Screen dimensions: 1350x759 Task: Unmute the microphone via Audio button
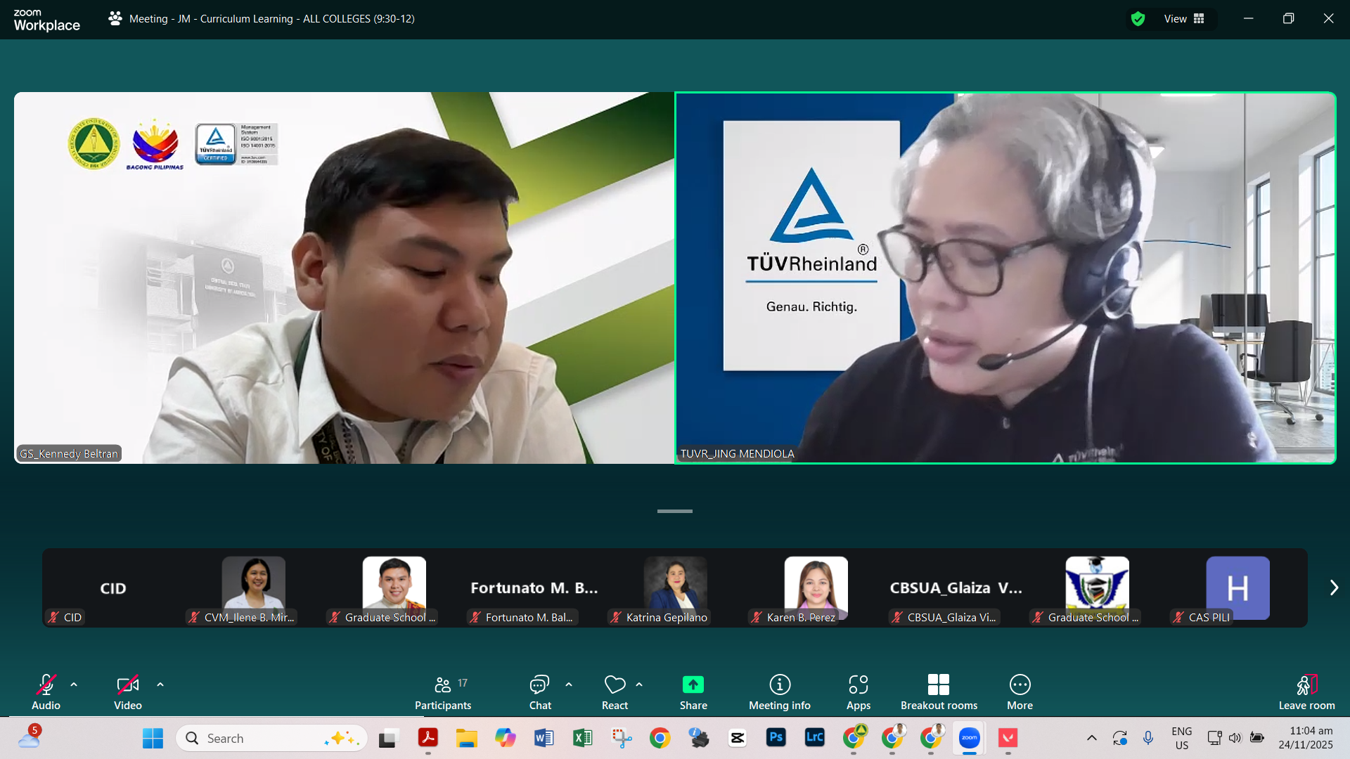click(x=46, y=692)
